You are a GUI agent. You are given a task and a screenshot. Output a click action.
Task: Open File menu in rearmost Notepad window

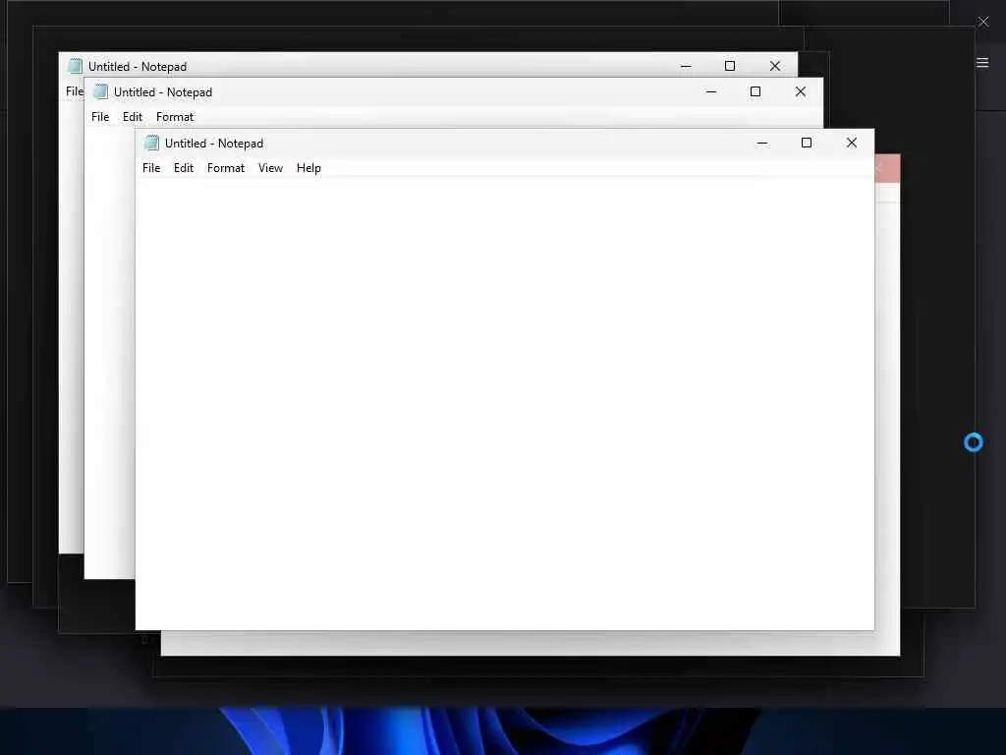[x=75, y=91]
